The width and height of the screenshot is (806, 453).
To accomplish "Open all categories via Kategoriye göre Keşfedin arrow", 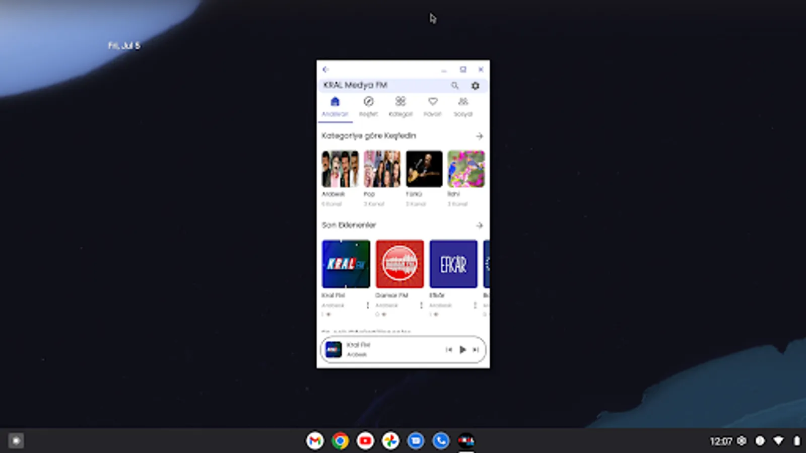I will pyautogui.click(x=480, y=136).
